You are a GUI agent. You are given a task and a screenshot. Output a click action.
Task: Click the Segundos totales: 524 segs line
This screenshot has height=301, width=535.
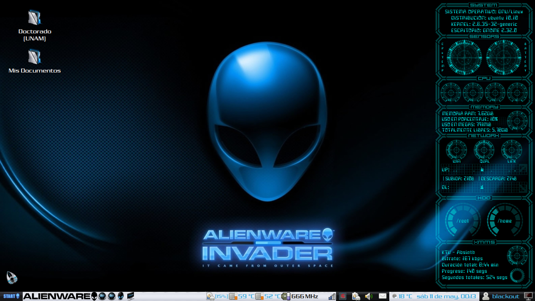tap(475, 277)
